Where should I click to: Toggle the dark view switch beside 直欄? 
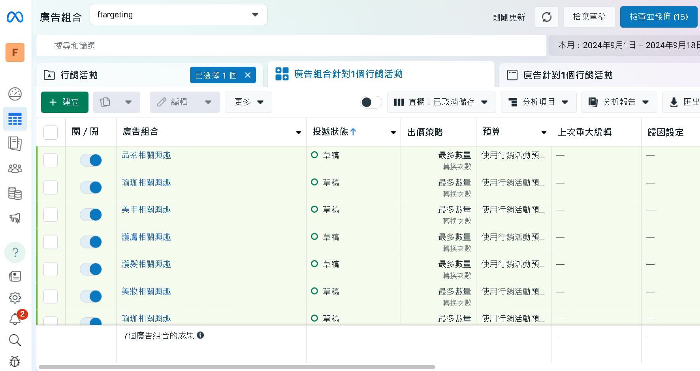[x=371, y=102]
